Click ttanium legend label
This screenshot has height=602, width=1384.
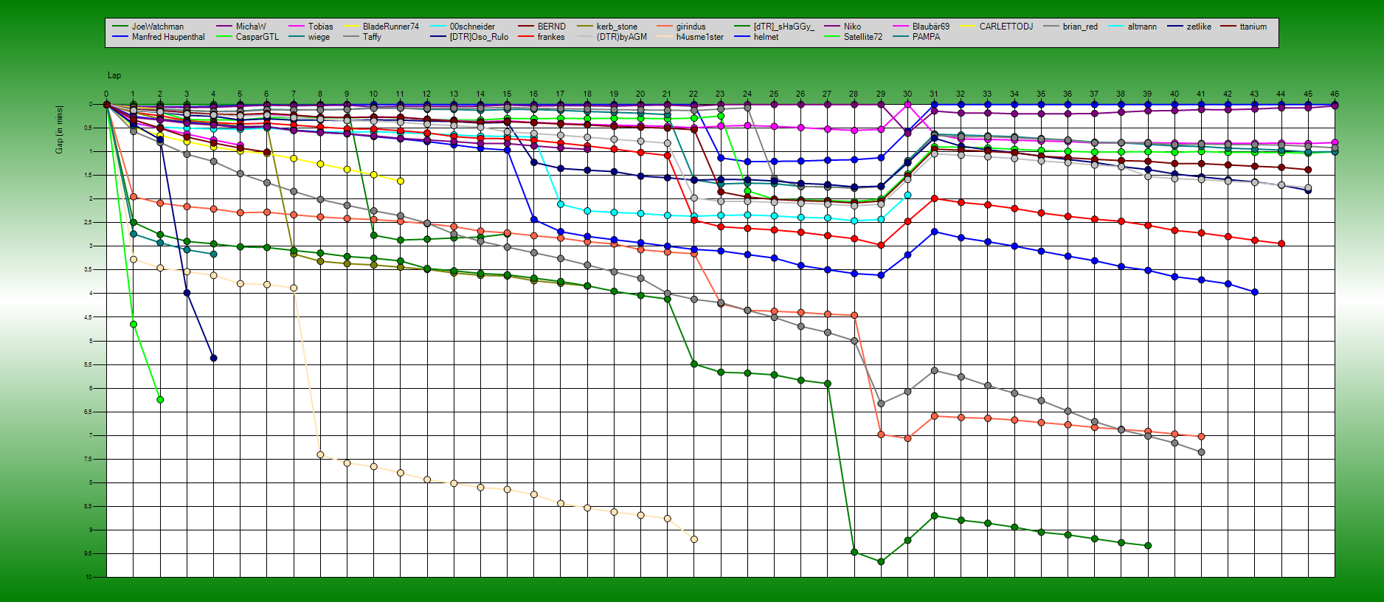coord(1253,27)
